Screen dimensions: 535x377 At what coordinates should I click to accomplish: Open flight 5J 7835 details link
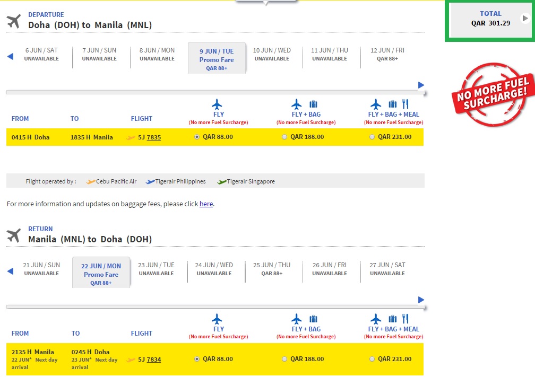tap(154, 137)
